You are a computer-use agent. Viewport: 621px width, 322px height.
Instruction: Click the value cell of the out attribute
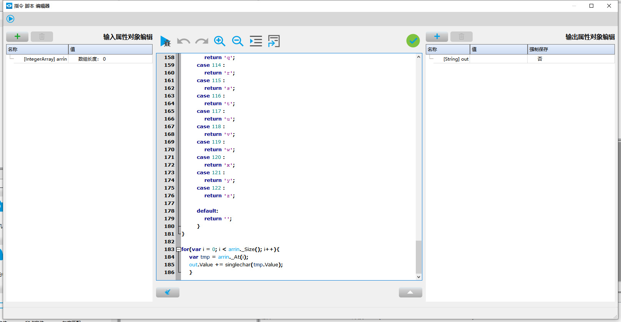click(x=498, y=59)
